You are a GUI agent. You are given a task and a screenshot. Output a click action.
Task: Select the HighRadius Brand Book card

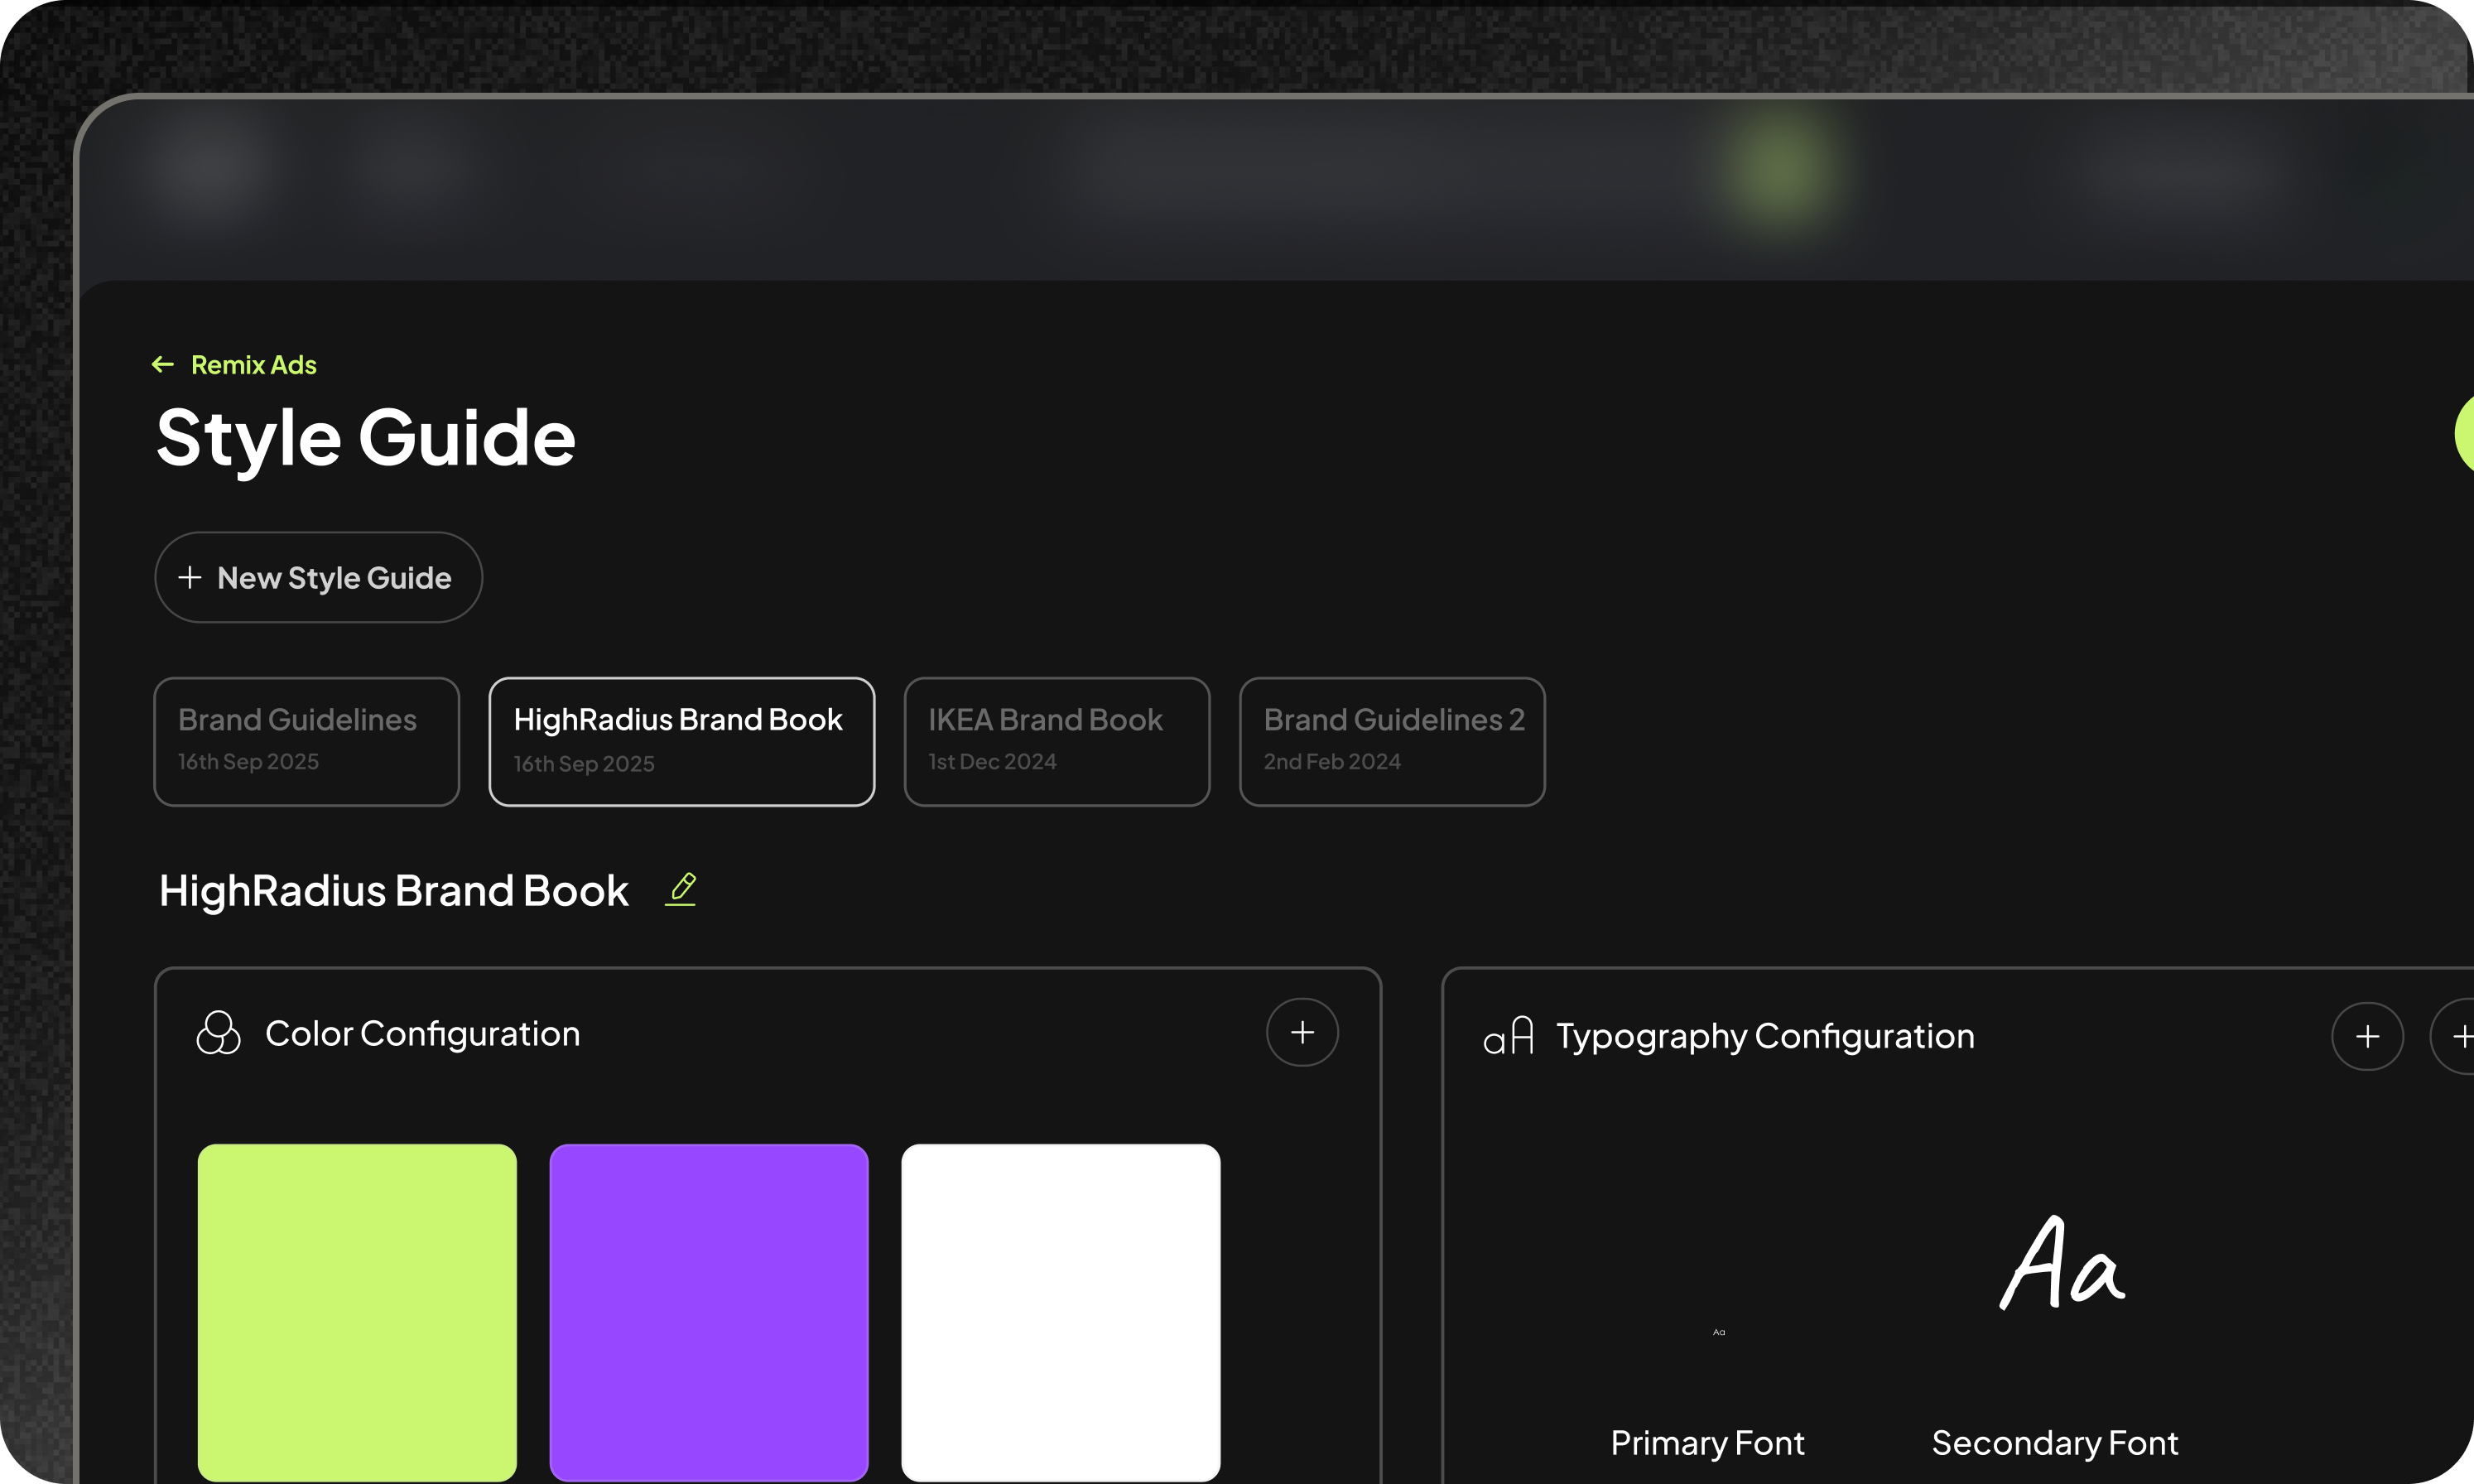click(x=681, y=741)
